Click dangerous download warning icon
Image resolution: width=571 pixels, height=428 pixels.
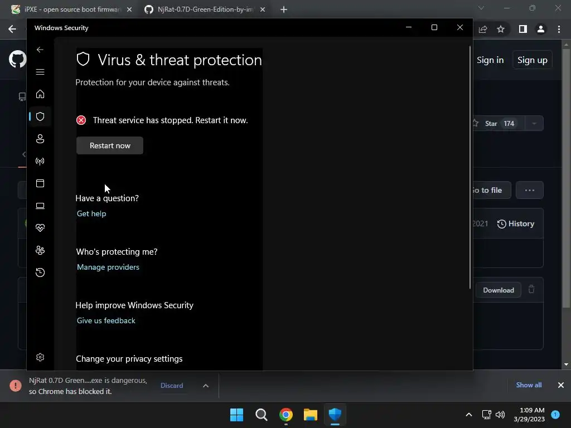(16, 386)
